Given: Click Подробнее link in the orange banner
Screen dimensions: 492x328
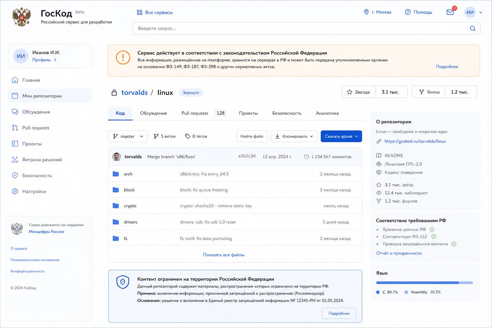Looking at the screenshot, I should (447, 66).
